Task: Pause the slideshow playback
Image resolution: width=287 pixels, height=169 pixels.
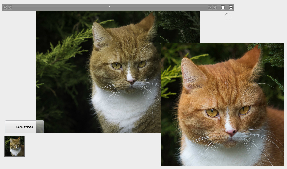Action: click(x=223, y=7)
